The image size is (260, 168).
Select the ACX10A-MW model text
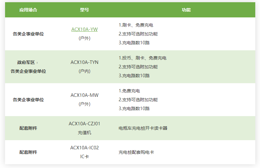coord(84,95)
